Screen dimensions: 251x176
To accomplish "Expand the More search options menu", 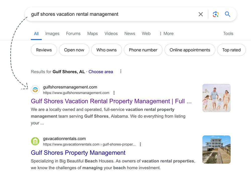I will click(166, 33).
